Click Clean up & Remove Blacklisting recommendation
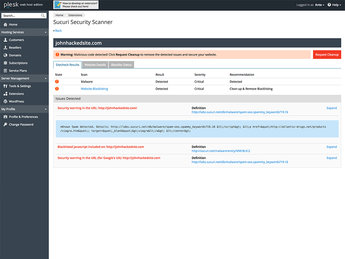 click(x=251, y=89)
